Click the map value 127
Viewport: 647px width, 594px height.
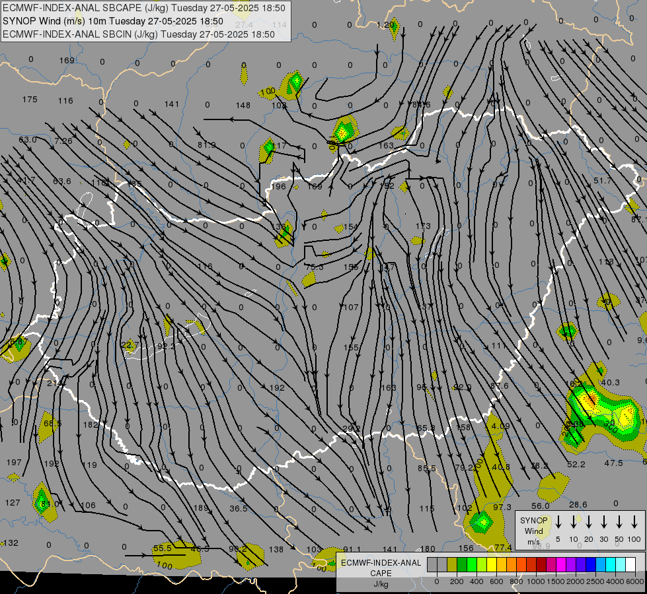coord(13,502)
